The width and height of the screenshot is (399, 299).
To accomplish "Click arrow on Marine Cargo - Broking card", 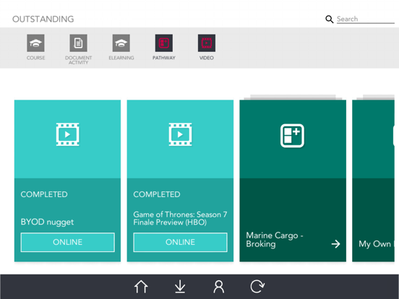I will tap(335, 244).
